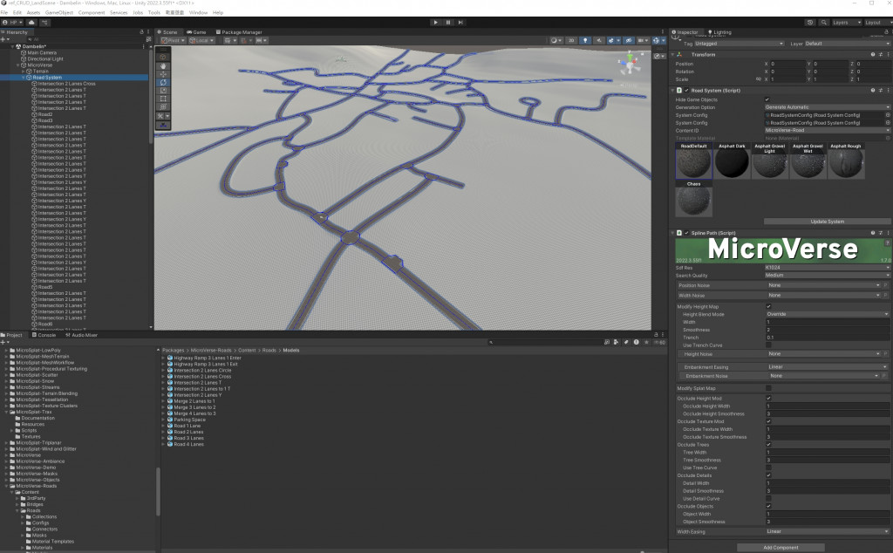This screenshot has height=553, width=893.
Task: Select Asphalt Dark material thumbnail
Action: pyautogui.click(x=732, y=161)
